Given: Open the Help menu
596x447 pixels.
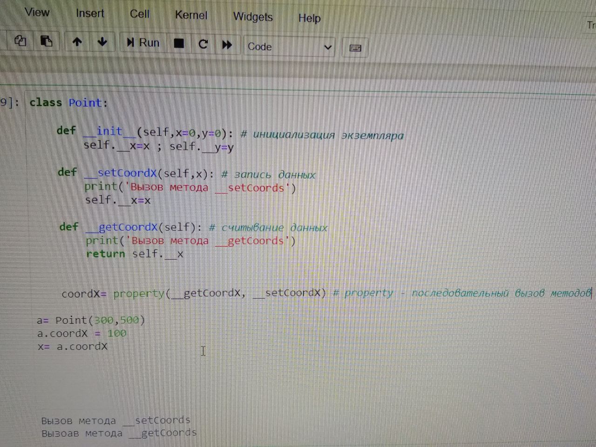Looking at the screenshot, I should [x=309, y=18].
